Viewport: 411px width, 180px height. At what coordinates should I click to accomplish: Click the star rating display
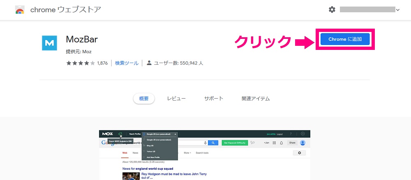[x=81, y=63]
